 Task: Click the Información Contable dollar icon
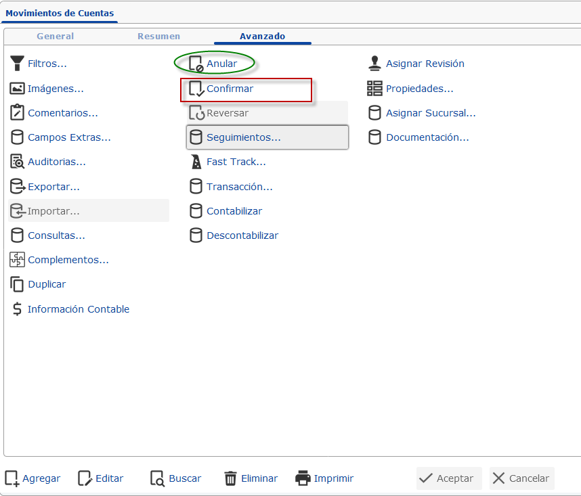[17, 309]
